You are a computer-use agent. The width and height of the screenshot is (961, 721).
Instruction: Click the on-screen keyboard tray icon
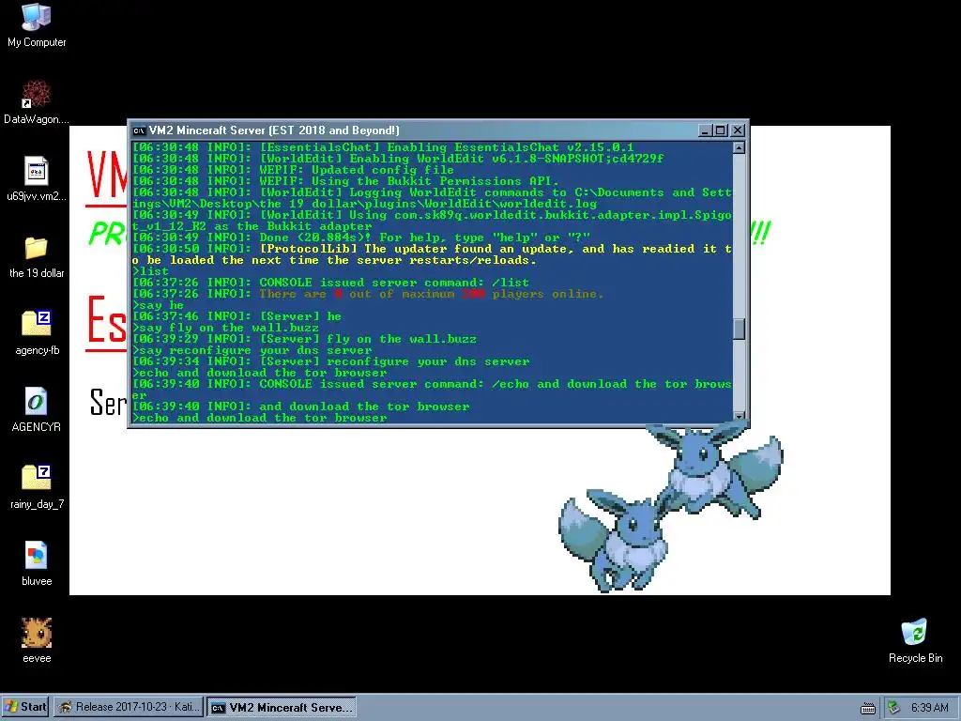click(868, 708)
